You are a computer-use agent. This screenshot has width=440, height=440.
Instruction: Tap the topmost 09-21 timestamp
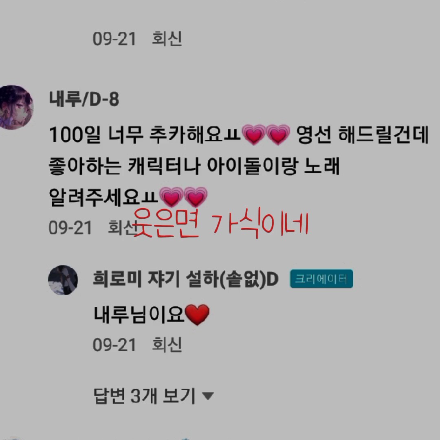114,39
